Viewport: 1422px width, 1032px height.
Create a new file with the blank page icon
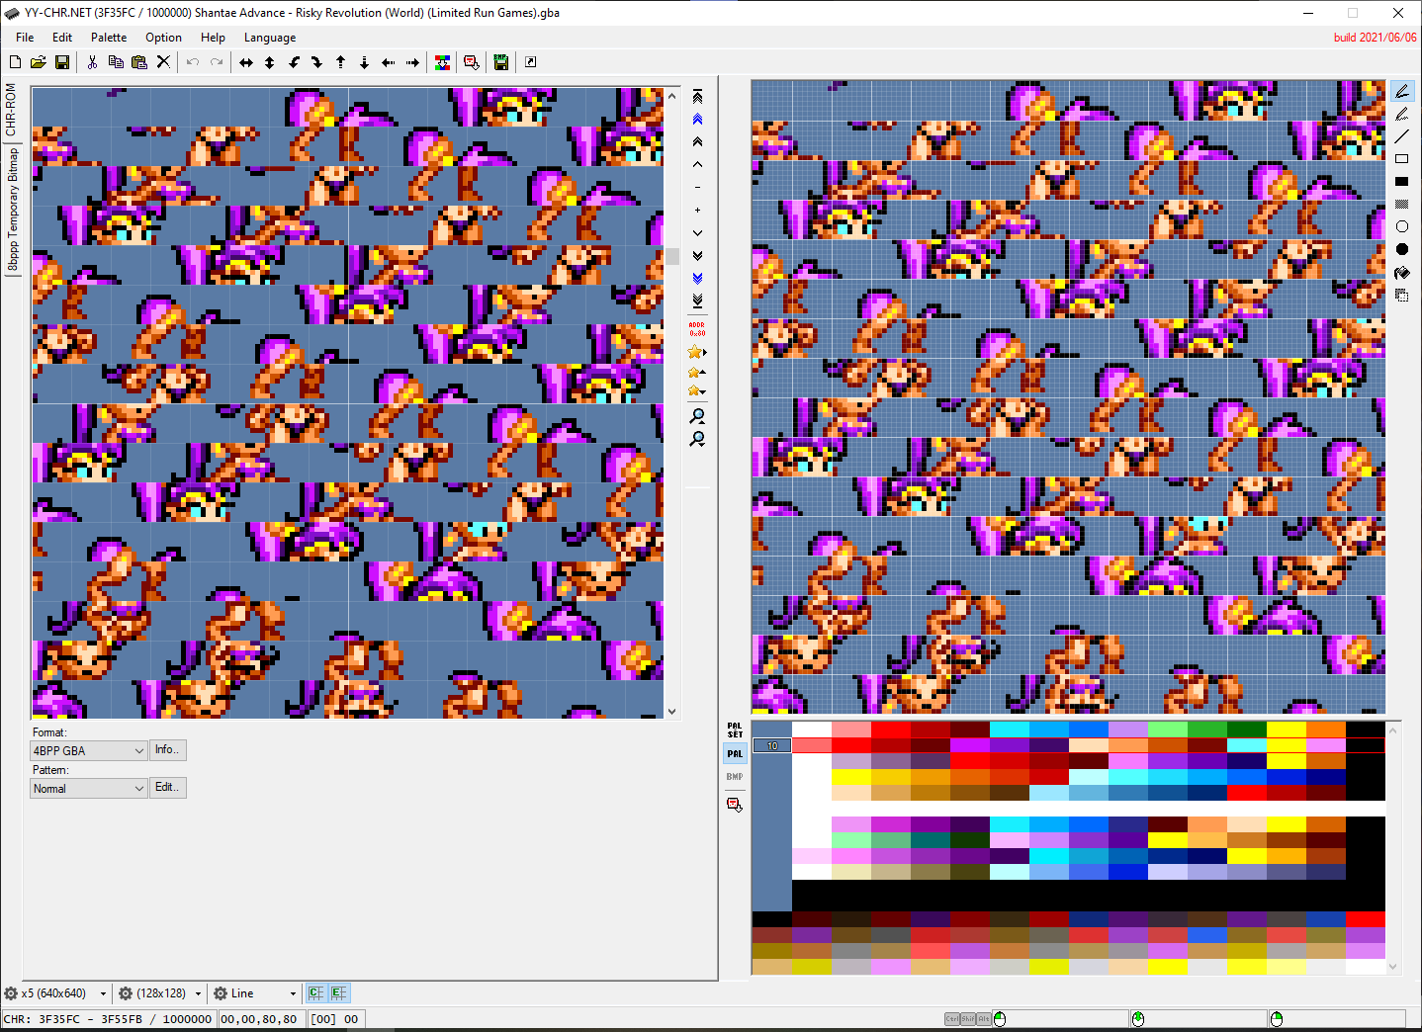pos(15,62)
